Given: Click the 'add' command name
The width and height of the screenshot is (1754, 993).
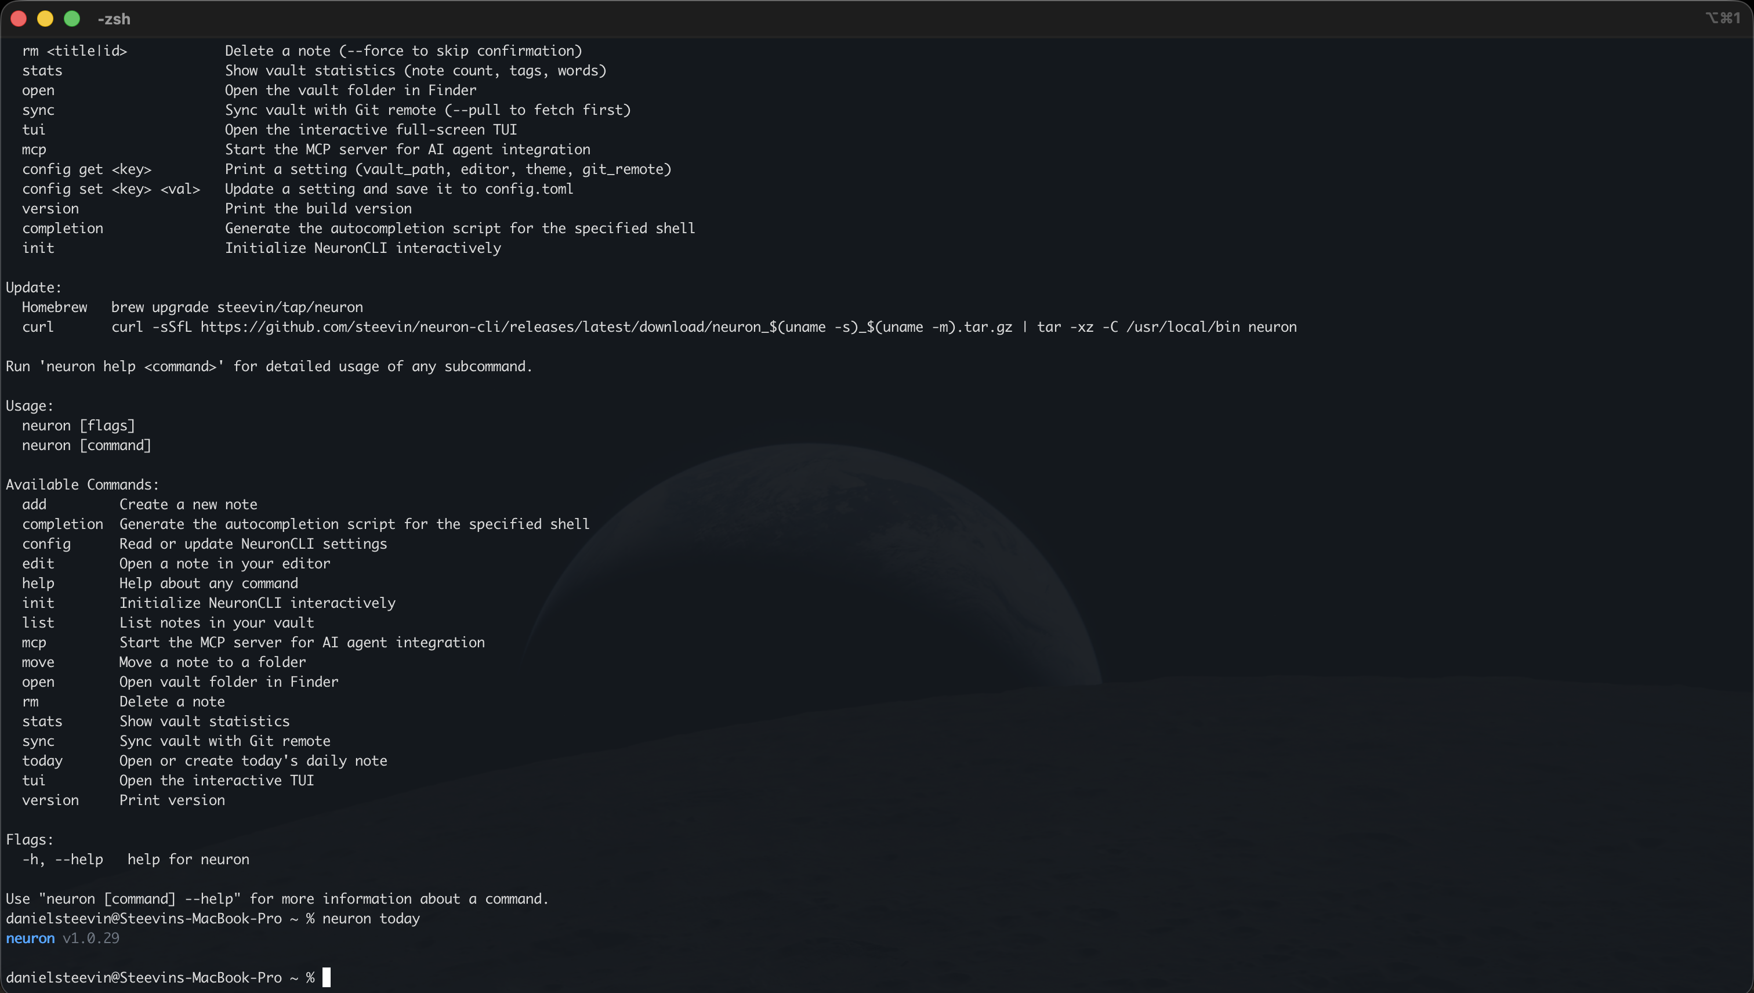Looking at the screenshot, I should 34,505.
